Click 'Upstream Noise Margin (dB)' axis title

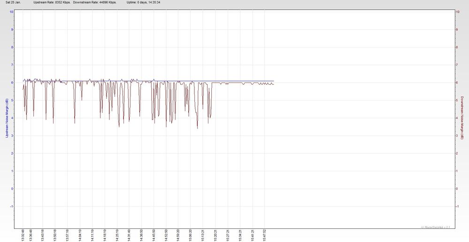point(7,118)
